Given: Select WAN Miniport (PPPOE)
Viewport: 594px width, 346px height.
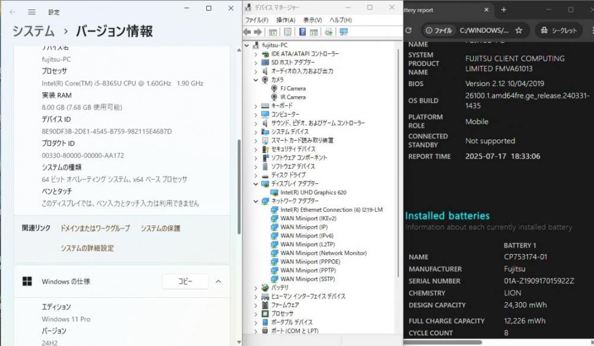Looking at the screenshot, I should coord(310,262).
